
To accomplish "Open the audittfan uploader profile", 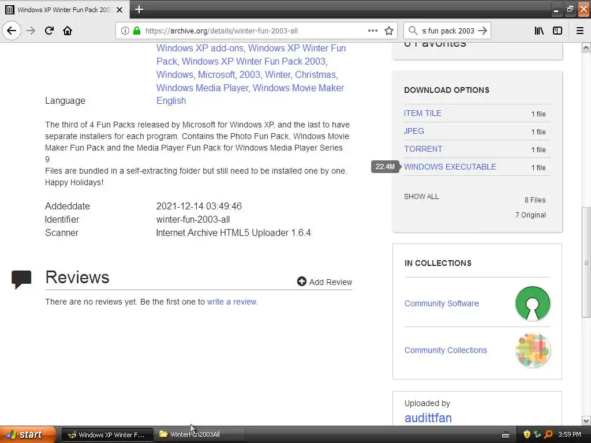I will pyautogui.click(x=428, y=418).
